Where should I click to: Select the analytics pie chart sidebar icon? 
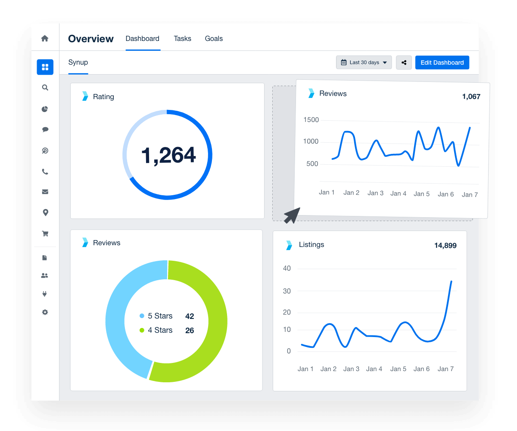45,109
